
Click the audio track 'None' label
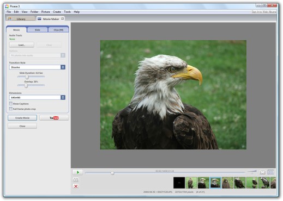(12, 39)
